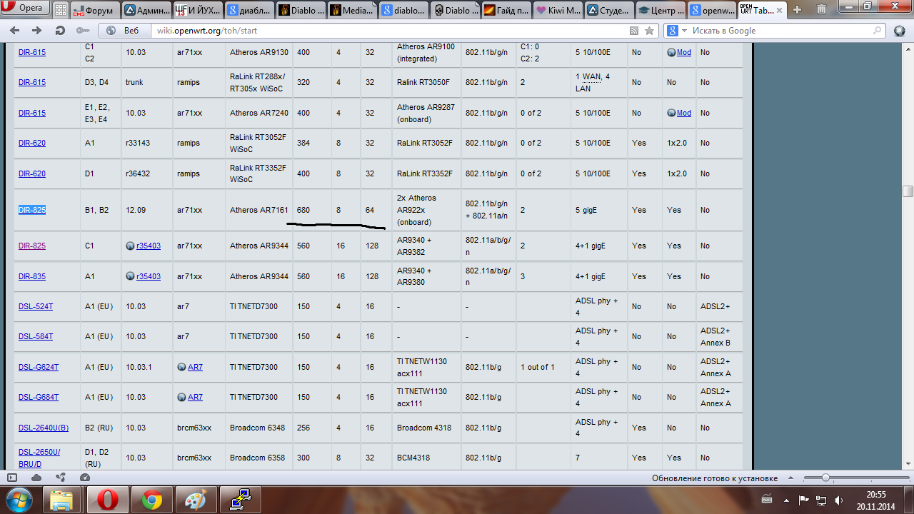Viewport: 914px width, 514px height.
Task: Open Opera Speed Dial grid button
Action: coord(61,10)
